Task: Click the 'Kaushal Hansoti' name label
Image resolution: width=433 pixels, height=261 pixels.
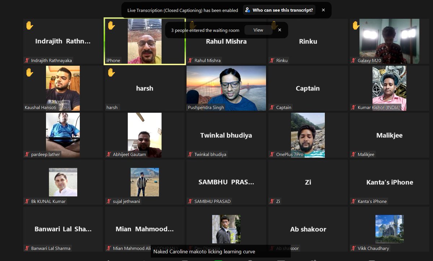Action: pyautogui.click(x=41, y=107)
